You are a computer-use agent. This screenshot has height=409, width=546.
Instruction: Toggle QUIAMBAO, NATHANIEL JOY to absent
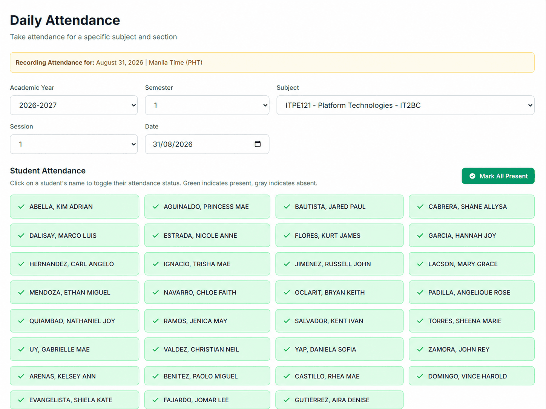pos(75,321)
